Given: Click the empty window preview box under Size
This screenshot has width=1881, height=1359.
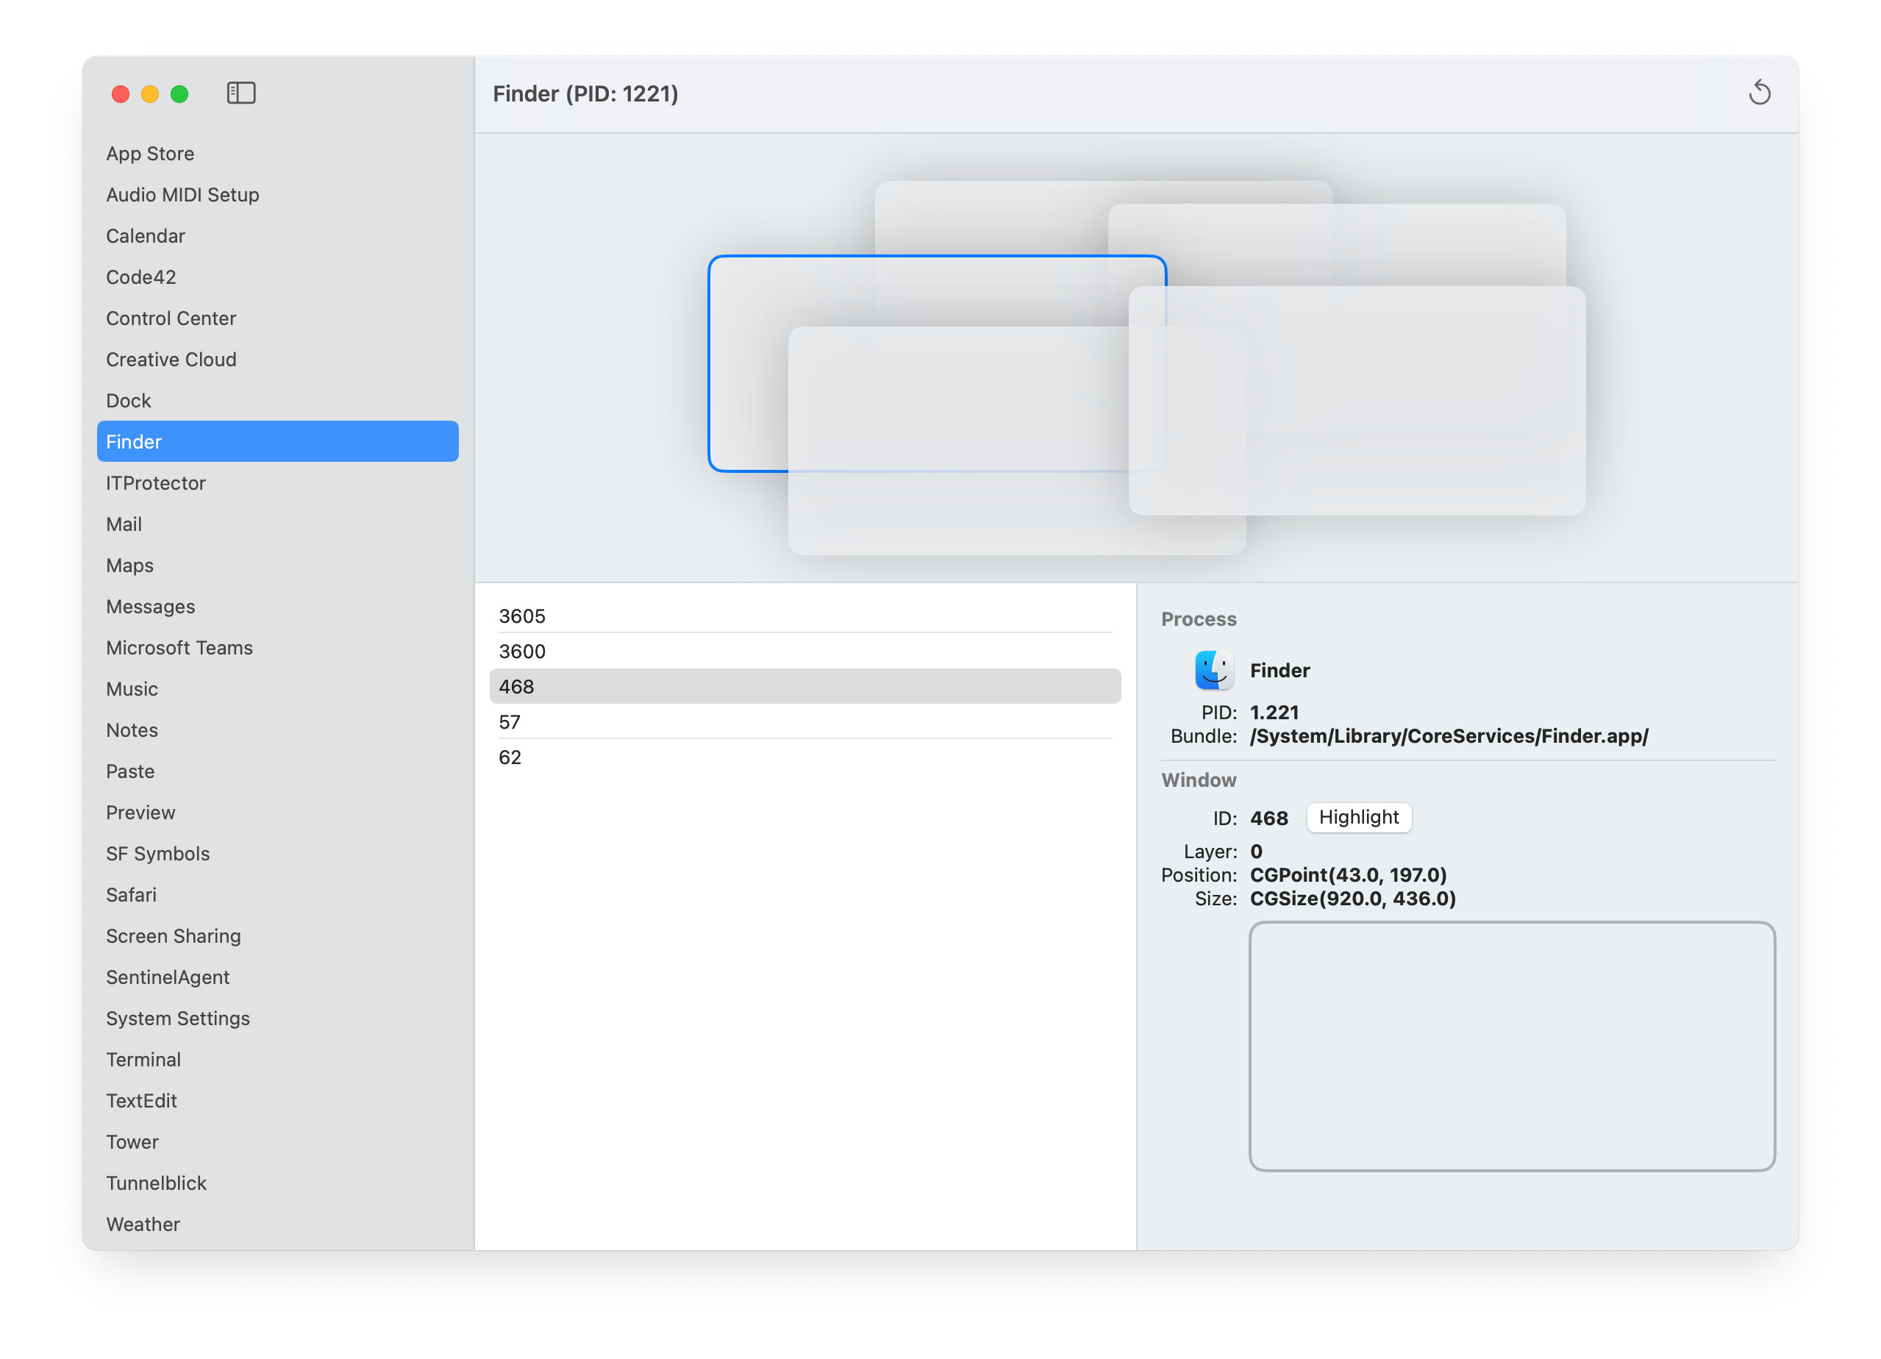Looking at the screenshot, I should click(1512, 1046).
